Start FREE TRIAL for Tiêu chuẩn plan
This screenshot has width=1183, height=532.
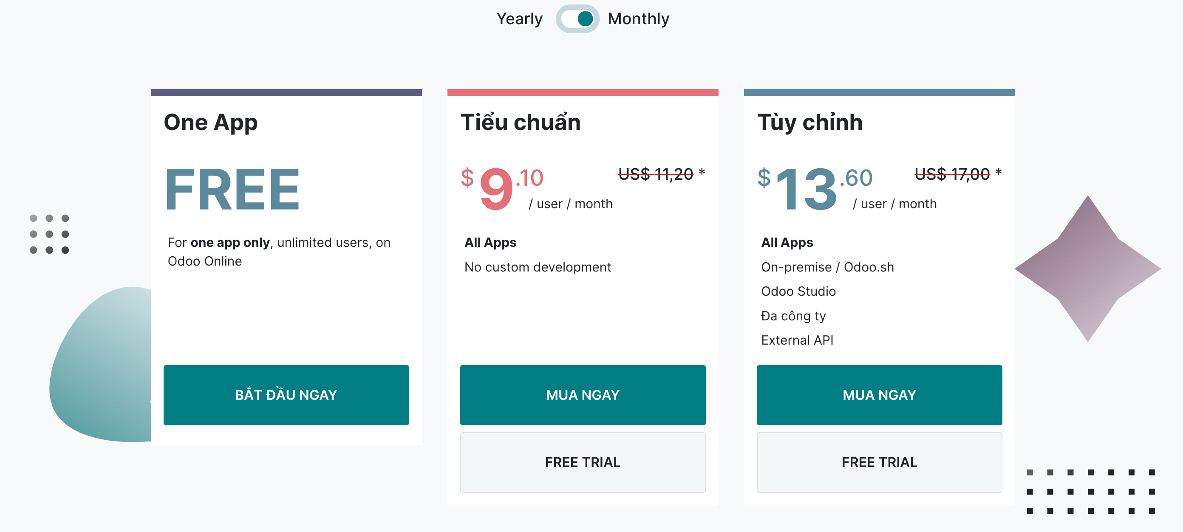pos(582,462)
